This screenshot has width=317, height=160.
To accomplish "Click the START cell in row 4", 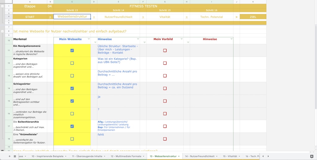I will [x=30, y=17].
